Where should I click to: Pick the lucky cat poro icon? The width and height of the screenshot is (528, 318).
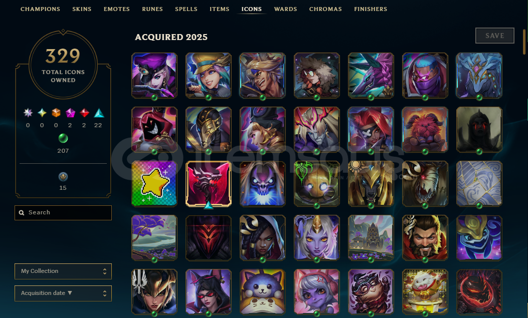[x=425, y=292]
